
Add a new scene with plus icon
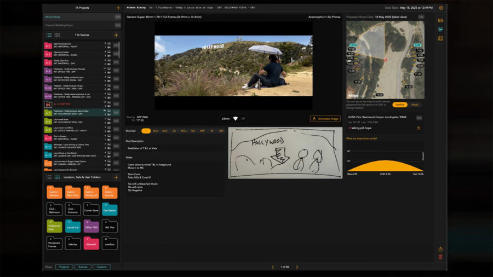[x=116, y=35]
